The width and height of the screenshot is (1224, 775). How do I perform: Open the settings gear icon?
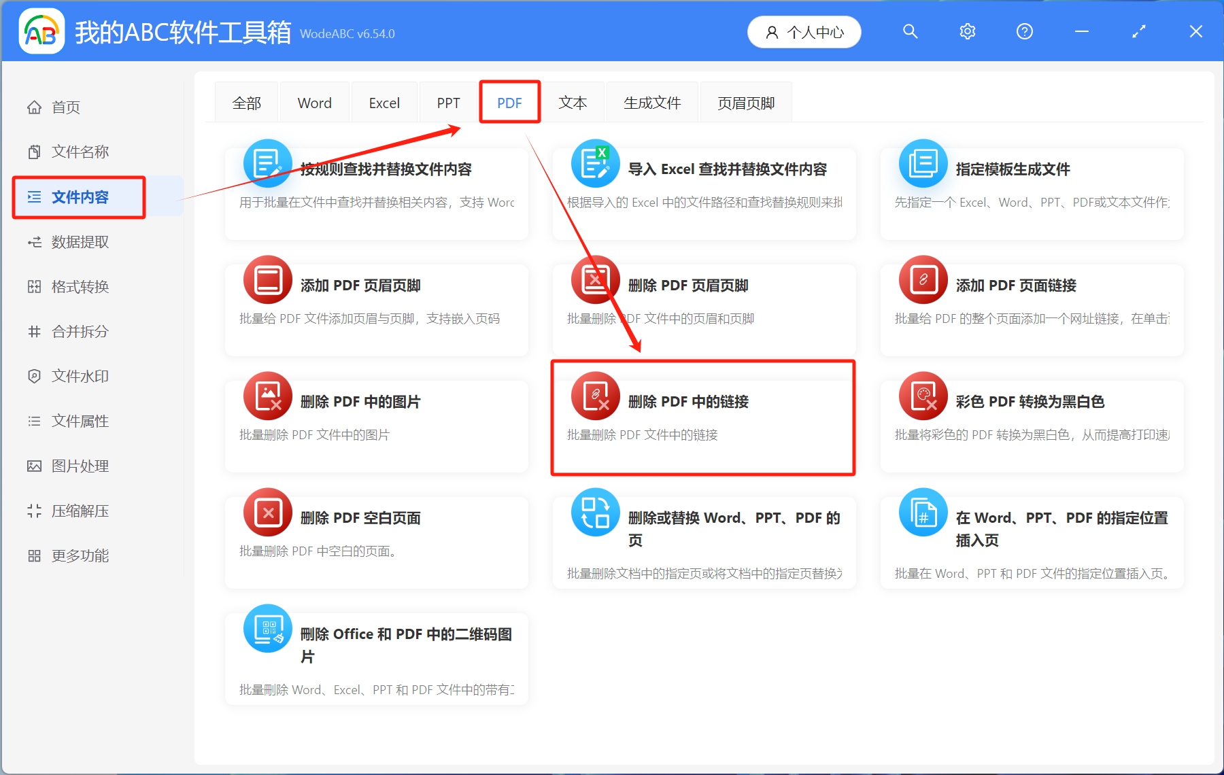pyautogui.click(x=967, y=31)
